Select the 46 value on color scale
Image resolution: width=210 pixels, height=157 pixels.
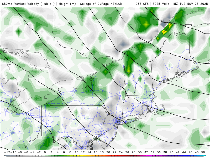coord(190,152)
